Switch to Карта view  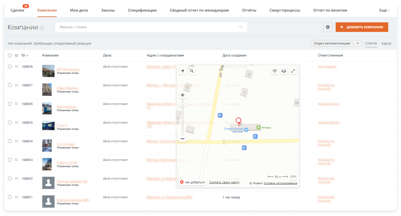pyautogui.click(x=386, y=44)
